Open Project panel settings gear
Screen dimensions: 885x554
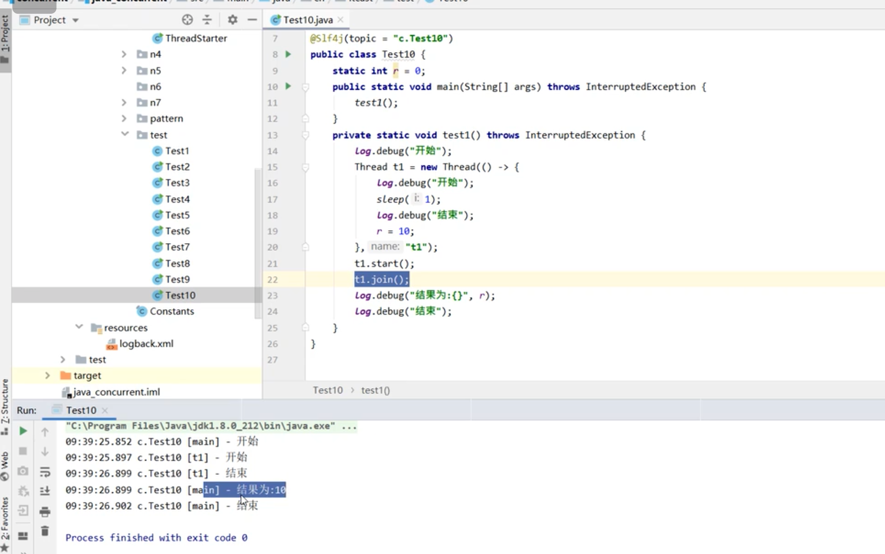pos(233,20)
